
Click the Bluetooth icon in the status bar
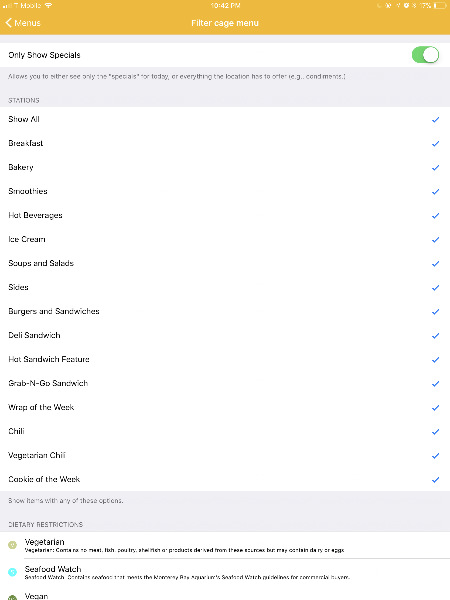click(414, 5)
